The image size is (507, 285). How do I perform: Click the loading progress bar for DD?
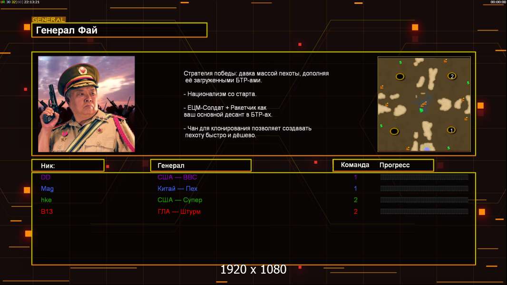click(424, 177)
